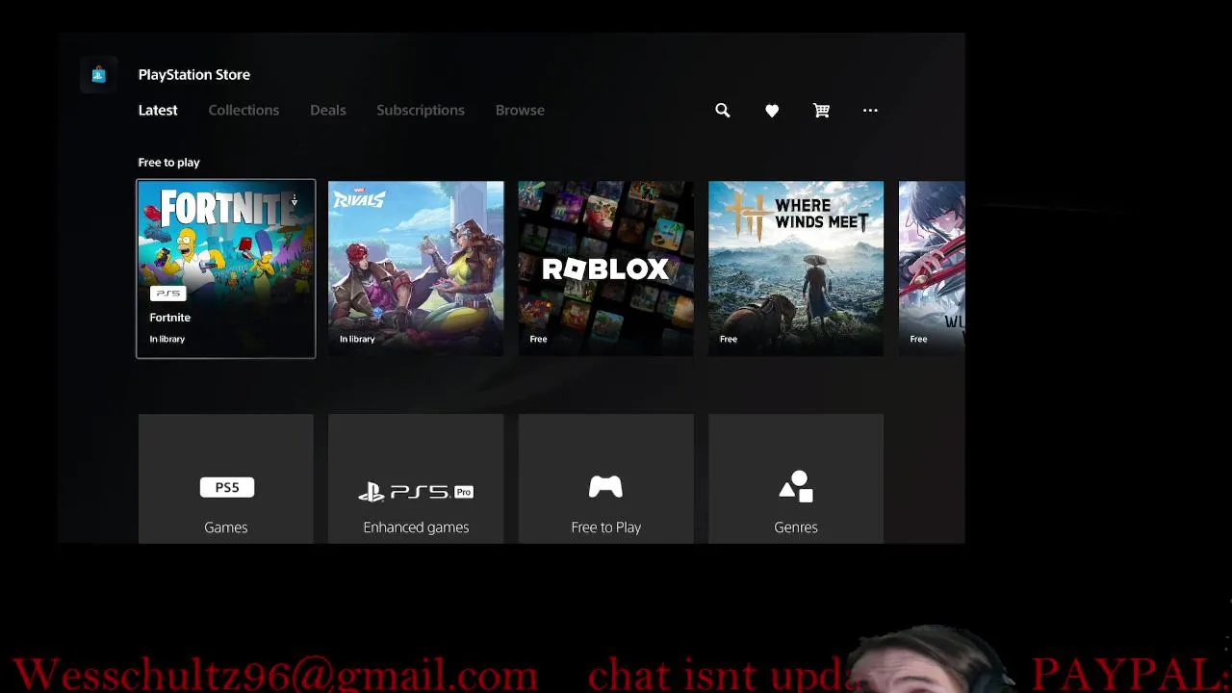Select the partially visible fifth free game tile
This screenshot has width=1232, height=693.
(x=932, y=269)
